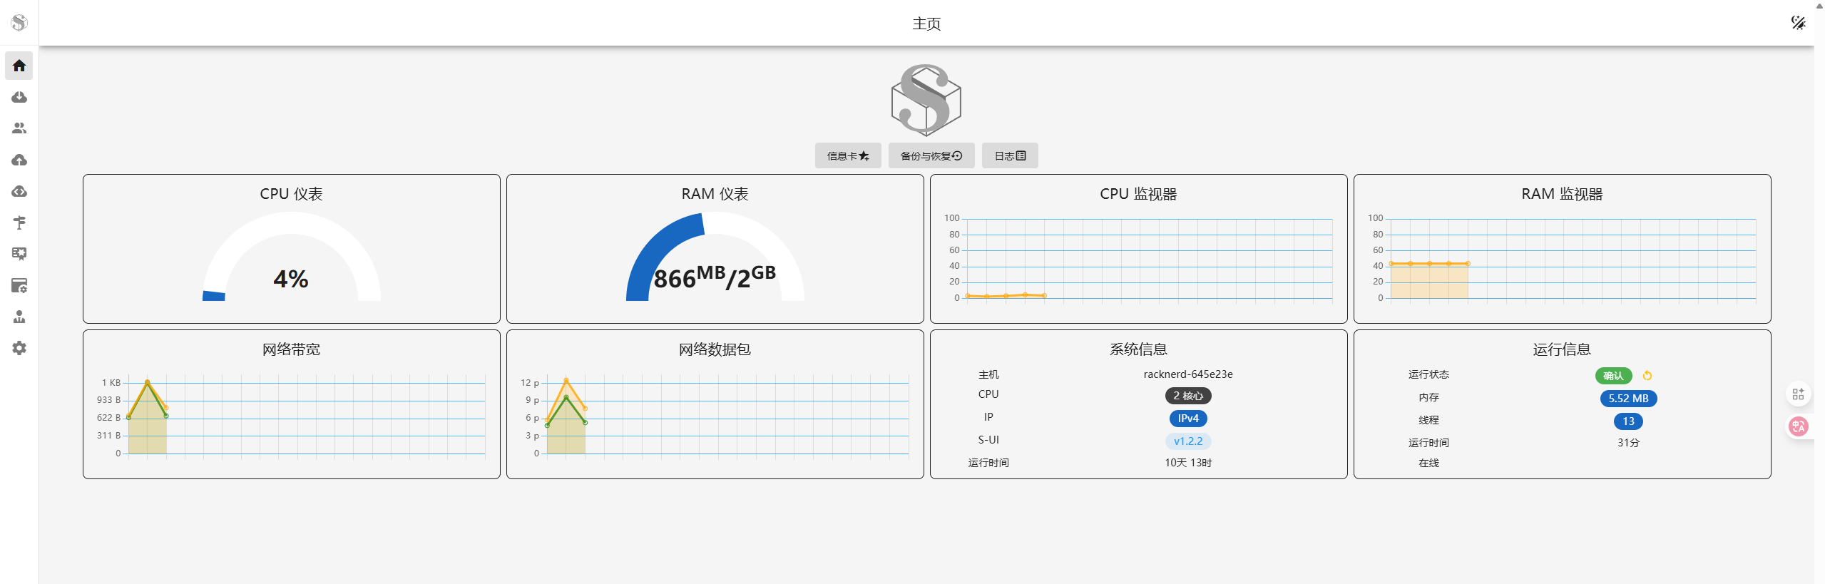Click the S-UI logo in top-left corner
The width and height of the screenshot is (1825, 584).
tap(19, 23)
